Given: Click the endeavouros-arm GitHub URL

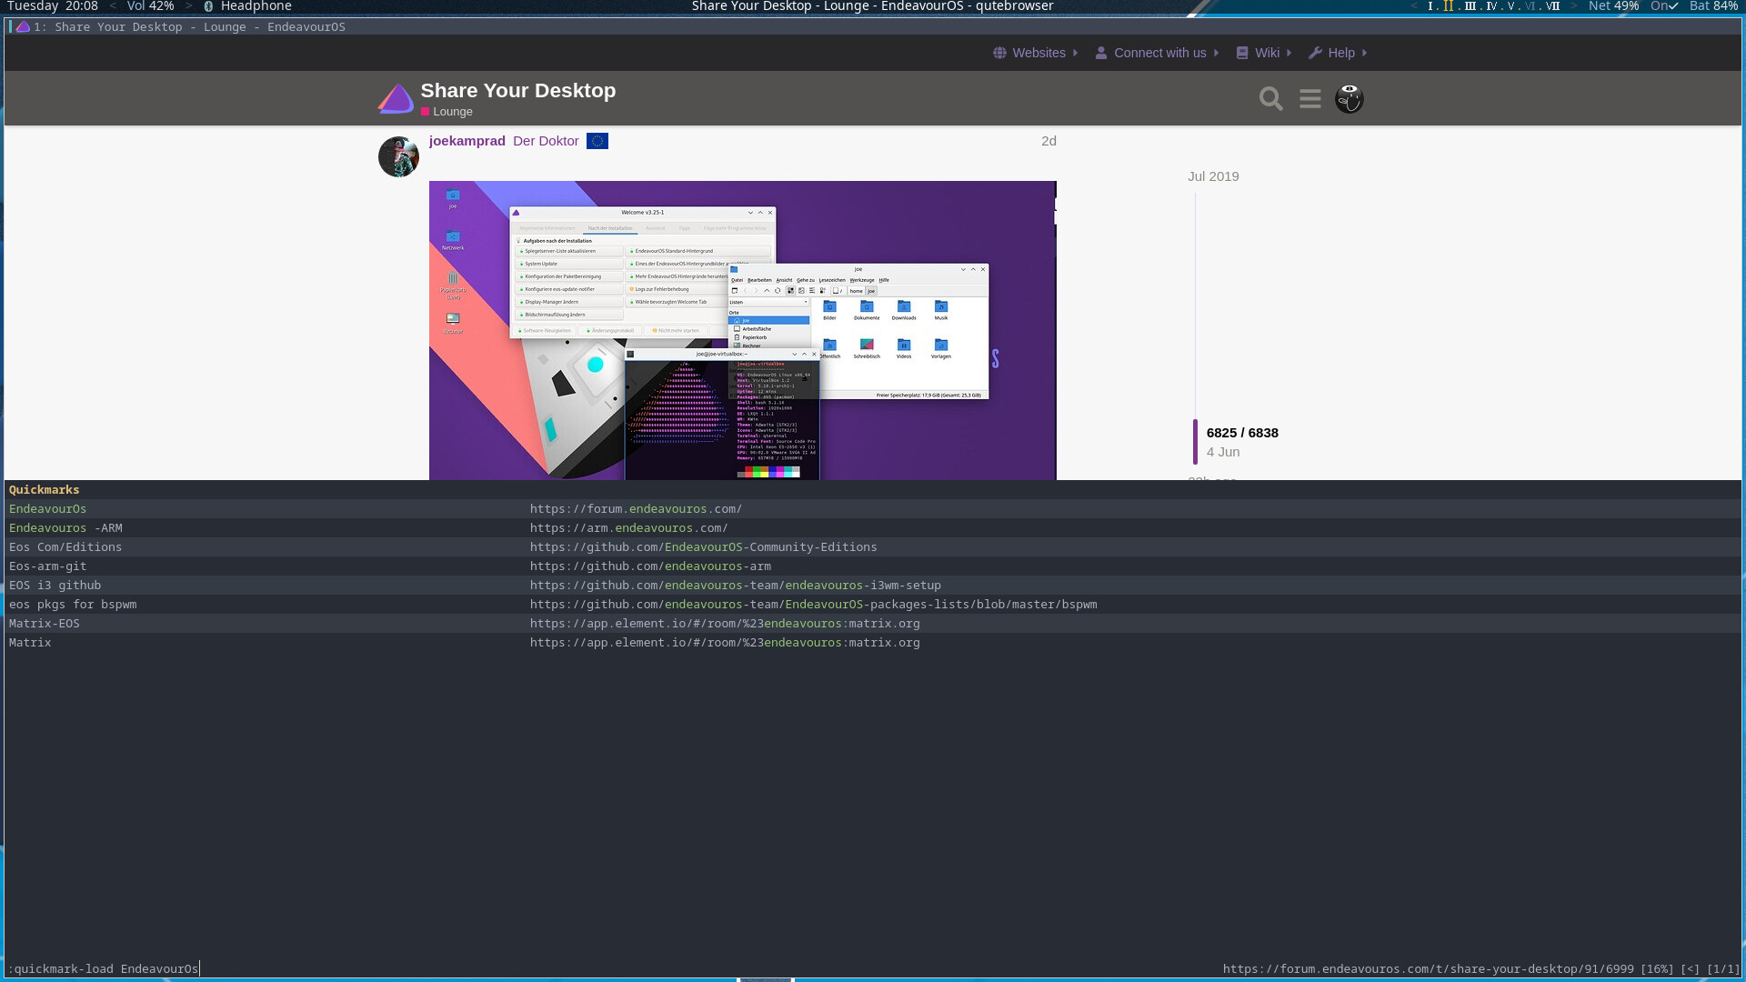Looking at the screenshot, I should pos(650,566).
